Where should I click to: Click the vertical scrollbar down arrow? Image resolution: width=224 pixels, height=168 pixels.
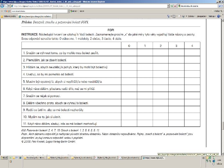222,154
